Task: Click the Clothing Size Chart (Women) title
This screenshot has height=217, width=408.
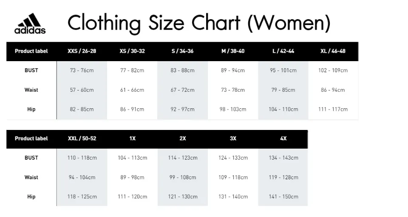Action: tap(199, 23)
